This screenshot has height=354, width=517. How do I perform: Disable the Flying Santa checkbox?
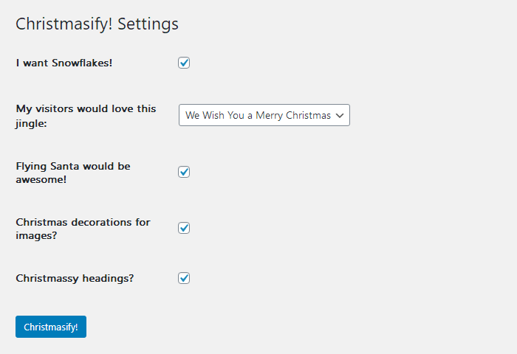pyautogui.click(x=185, y=172)
